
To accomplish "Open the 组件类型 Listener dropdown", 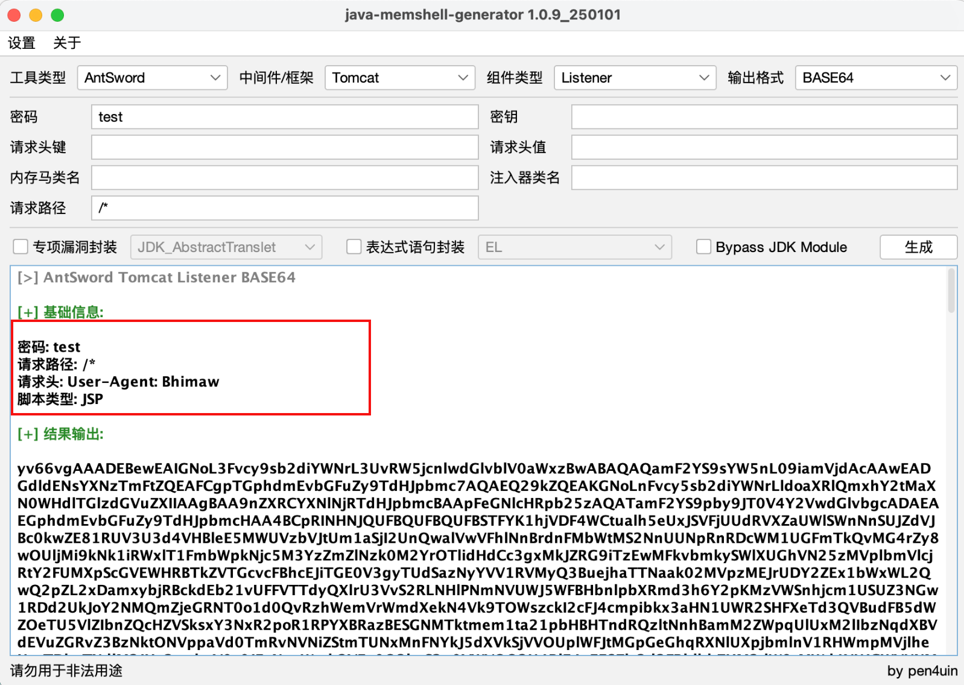I will click(635, 78).
